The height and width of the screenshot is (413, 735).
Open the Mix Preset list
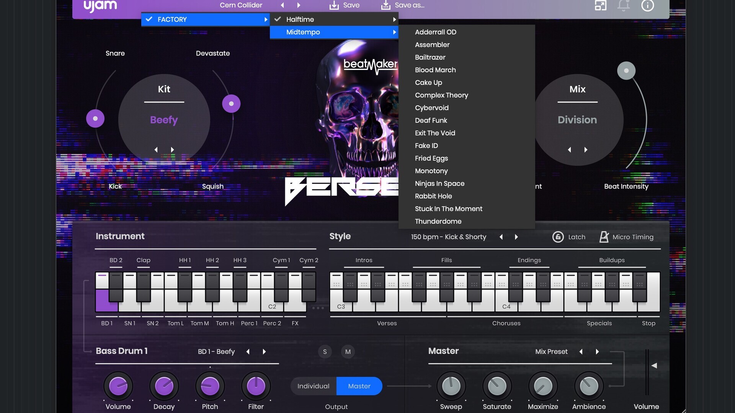click(x=551, y=352)
